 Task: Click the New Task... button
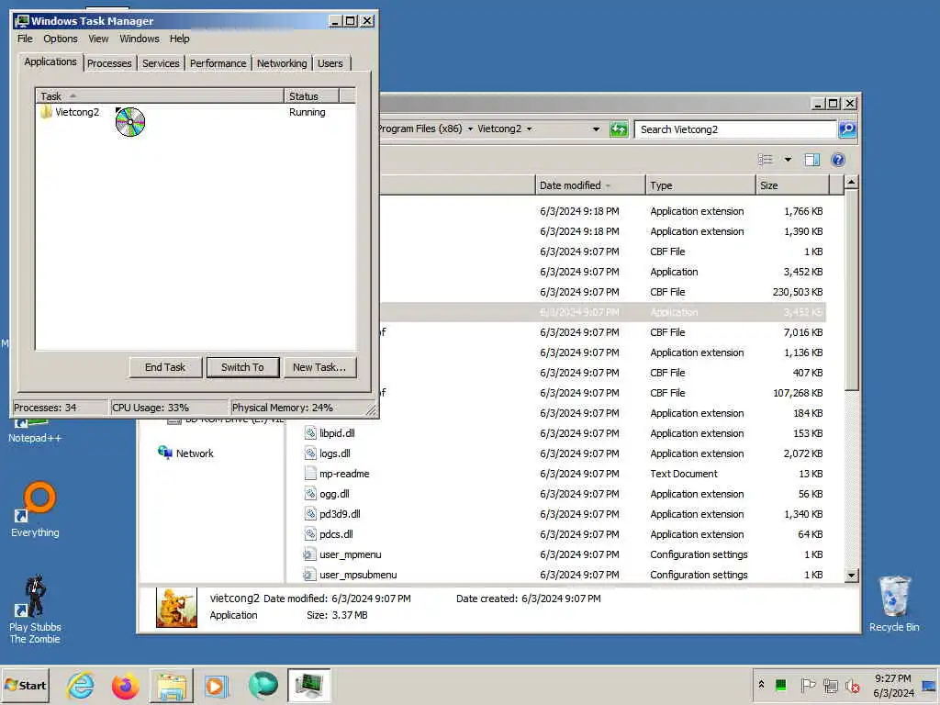[319, 367]
